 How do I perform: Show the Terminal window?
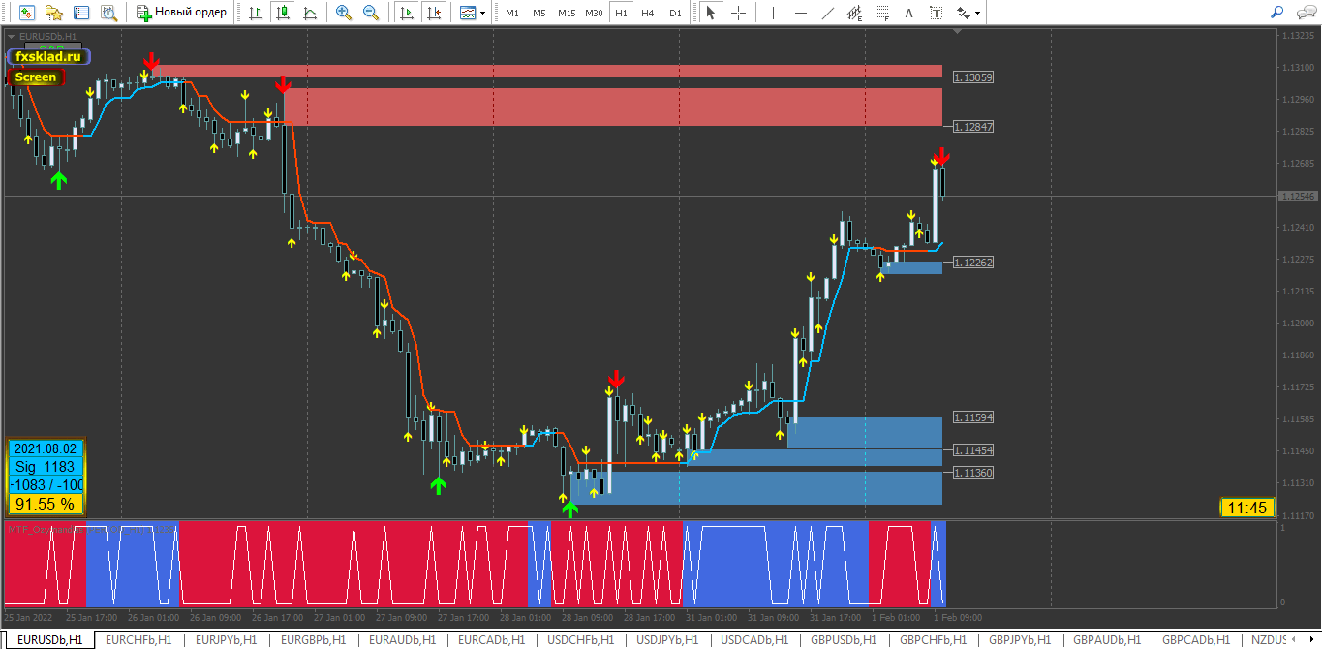click(81, 13)
